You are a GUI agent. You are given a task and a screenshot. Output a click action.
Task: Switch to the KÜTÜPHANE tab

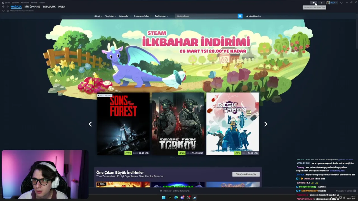click(32, 6)
